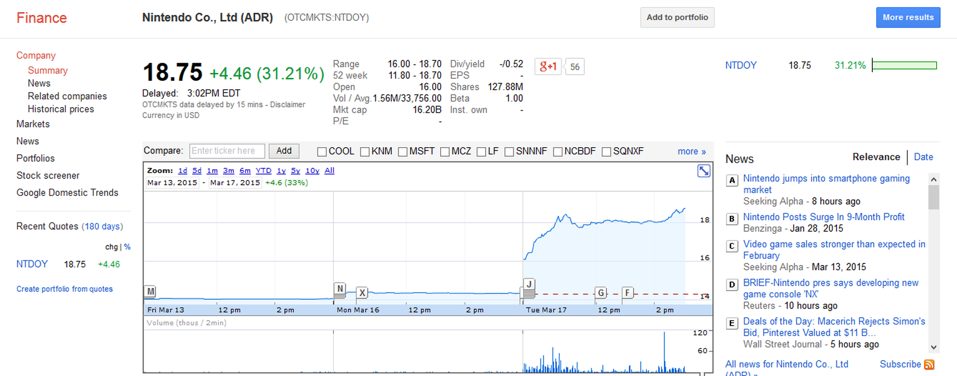Toggle the SQNXF comparison checkbox
The image size is (957, 376).
tap(606, 152)
